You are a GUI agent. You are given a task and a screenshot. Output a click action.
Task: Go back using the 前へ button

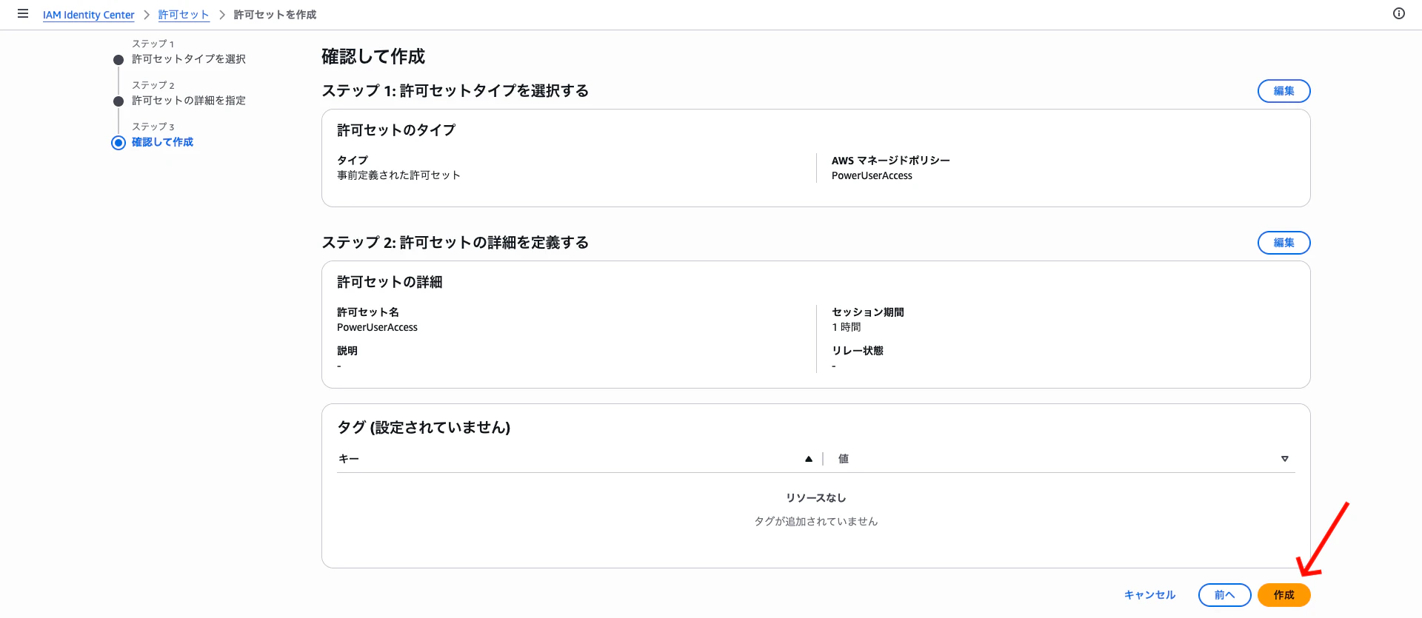click(x=1224, y=594)
